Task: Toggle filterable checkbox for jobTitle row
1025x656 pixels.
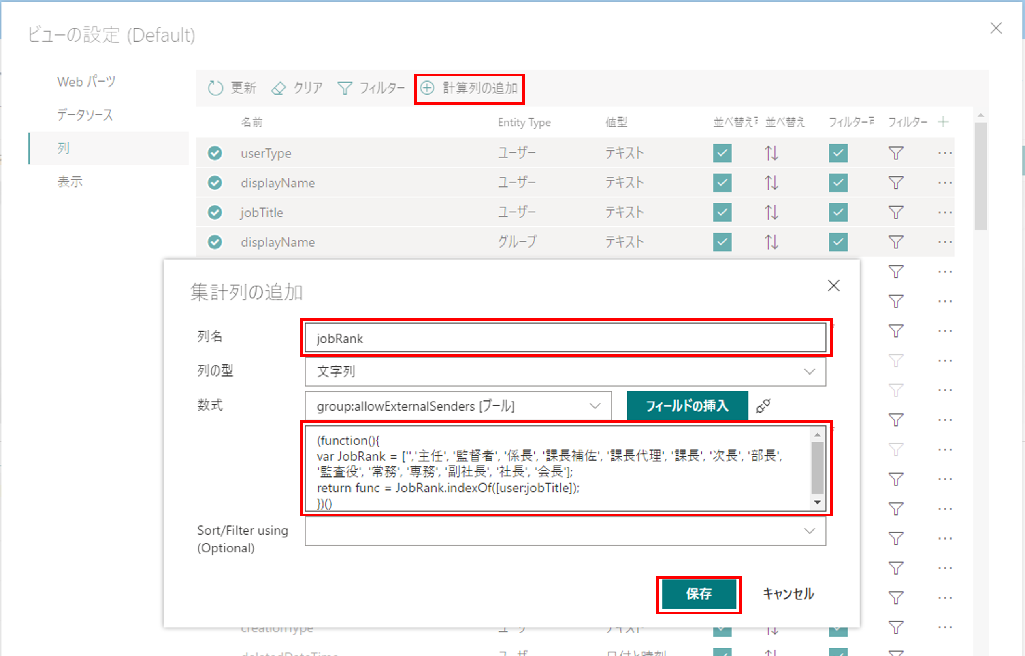Action: [x=838, y=212]
